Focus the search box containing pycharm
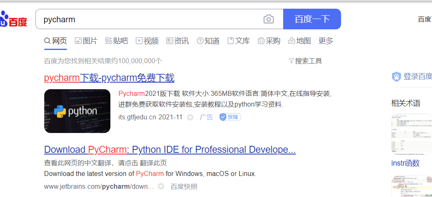The width and height of the screenshot is (432, 197). (159, 19)
